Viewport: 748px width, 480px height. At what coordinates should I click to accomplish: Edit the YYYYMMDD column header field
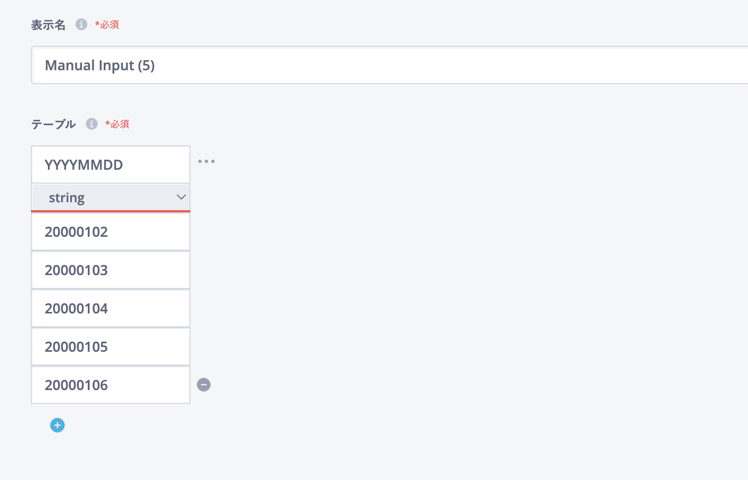pos(111,165)
